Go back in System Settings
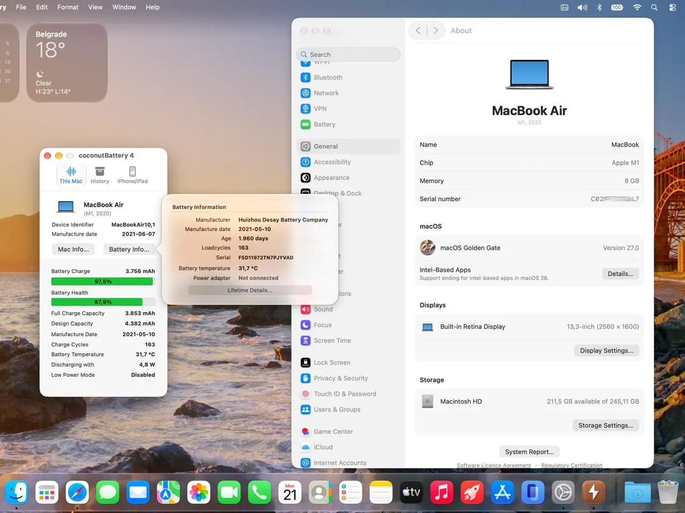Screen dimensions: 685x513 418,30
